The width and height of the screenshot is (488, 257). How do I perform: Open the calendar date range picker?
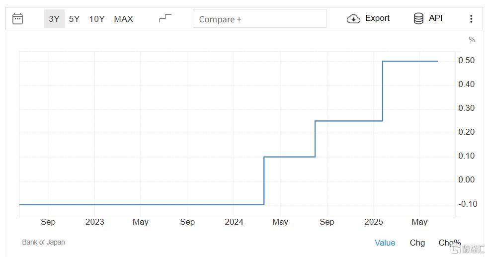(17, 19)
